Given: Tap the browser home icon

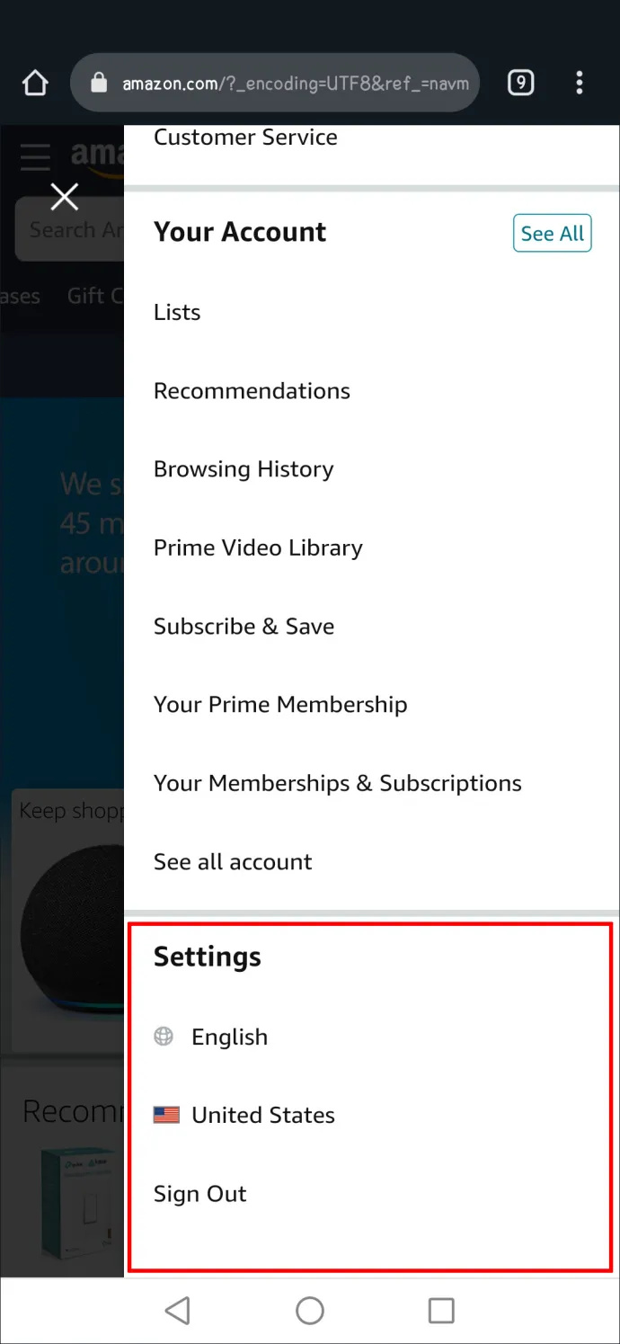Looking at the screenshot, I should 34,84.
